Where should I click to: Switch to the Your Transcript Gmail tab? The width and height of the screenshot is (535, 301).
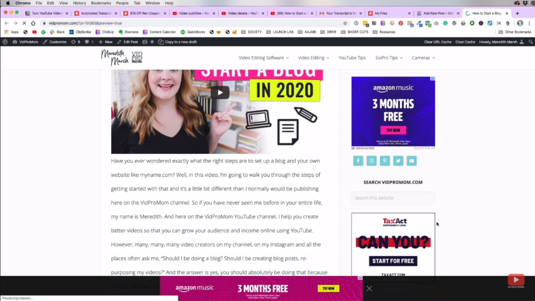click(x=340, y=13)
